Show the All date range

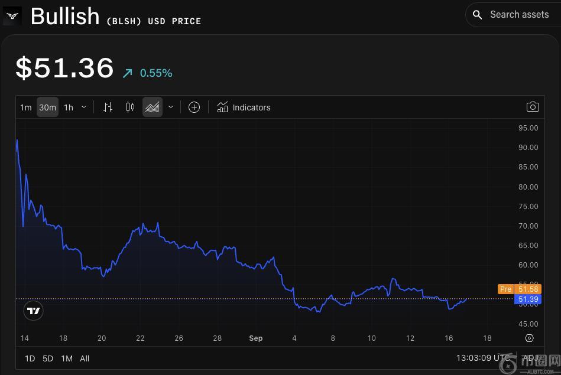pyautogui.click(x=85, y=358)
